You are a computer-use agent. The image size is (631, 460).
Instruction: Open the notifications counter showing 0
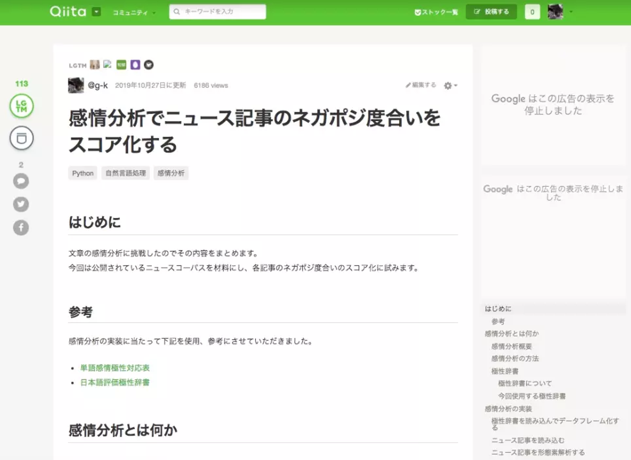[x=532, y=12]
